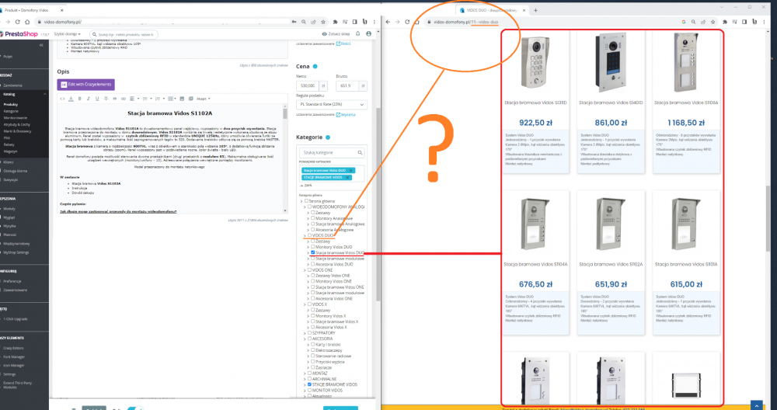Open the table dropdown in editor toolbar
The width and height of the screenshot is (777, 410).
(172, 99)
